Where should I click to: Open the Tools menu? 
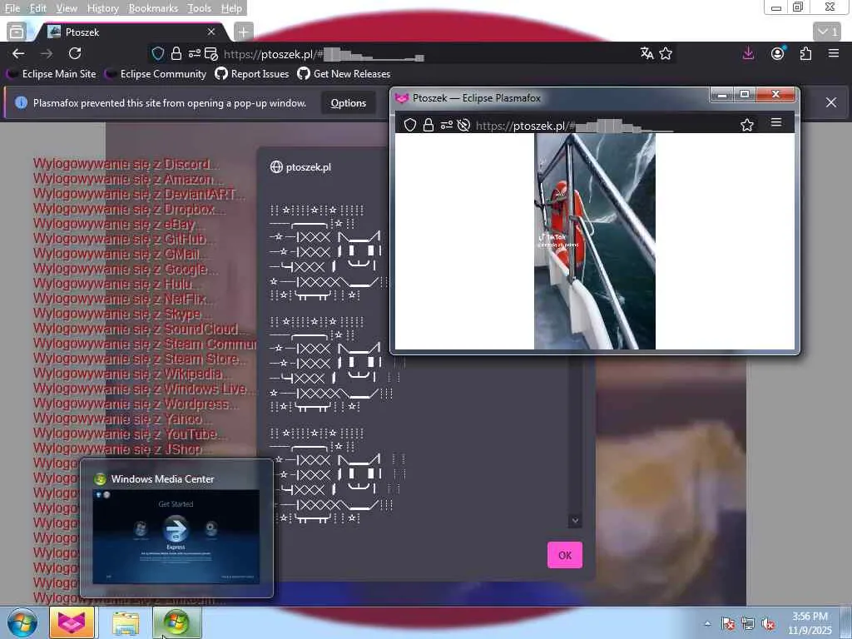tap(200, 8)
